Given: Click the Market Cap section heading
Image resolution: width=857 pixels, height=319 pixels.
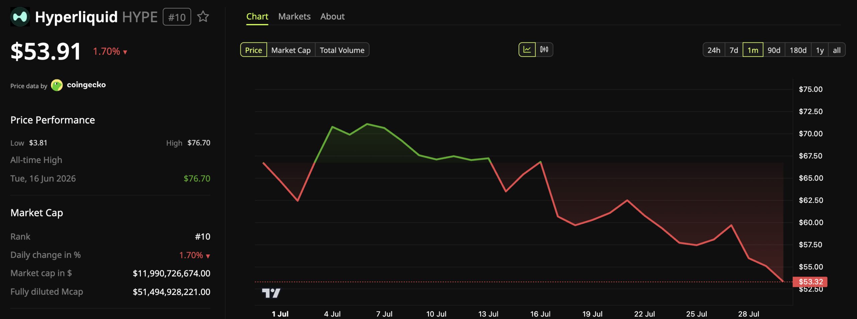Looking at the screenshot, I should click(x=37, y=213).
